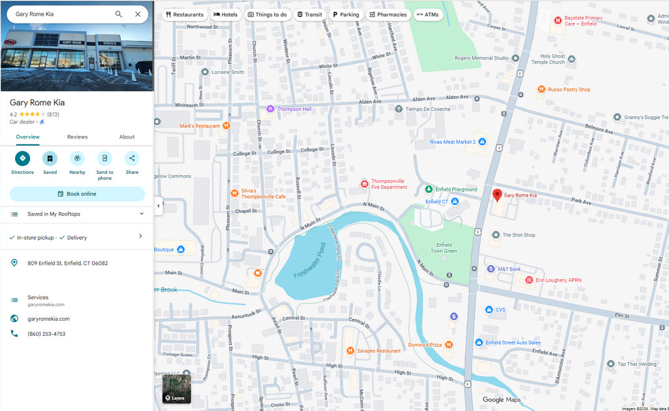Click the Freshwater Pond label
Image resolution: width=669 pixels, height=411 pixels.
[x=310, y=261]
